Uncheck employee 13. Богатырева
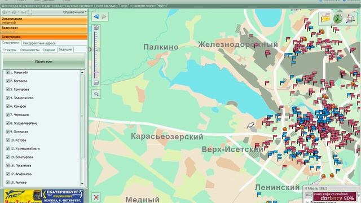Screen dimensions: 361x203 [7, 157]
